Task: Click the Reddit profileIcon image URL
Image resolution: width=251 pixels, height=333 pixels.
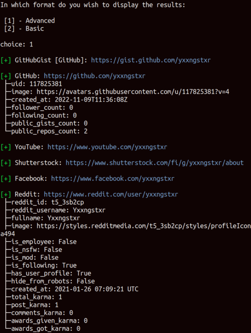Action: [144, 226]
